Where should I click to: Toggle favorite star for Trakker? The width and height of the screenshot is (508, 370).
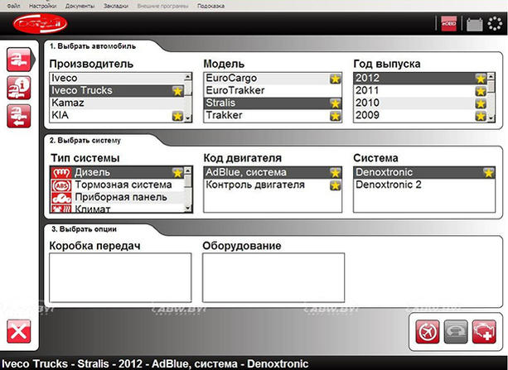pyautogui.click(x=336, y=116)
